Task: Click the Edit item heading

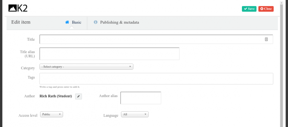Action: [21, 22]
